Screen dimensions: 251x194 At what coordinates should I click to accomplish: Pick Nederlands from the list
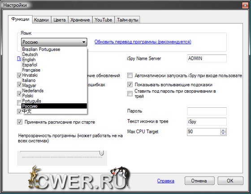click(54, 91)
